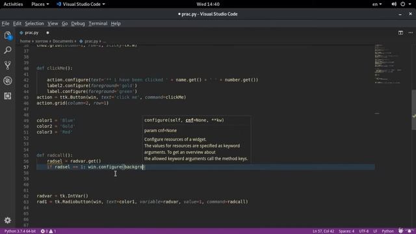Click Ln 57, Col 42 status entry
The width and height of the screenshot is (416, 234).
[x=323, y=231]
